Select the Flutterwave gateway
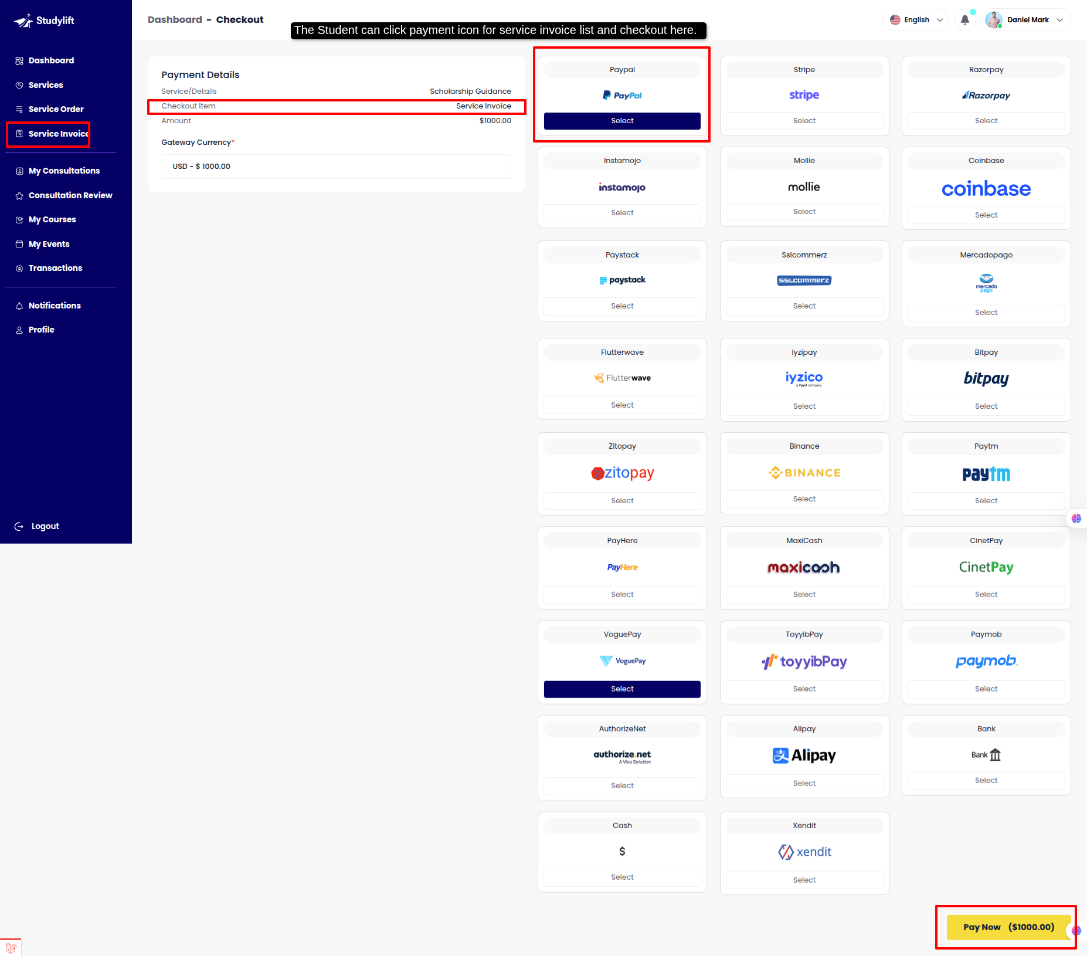 coord(622,405)
